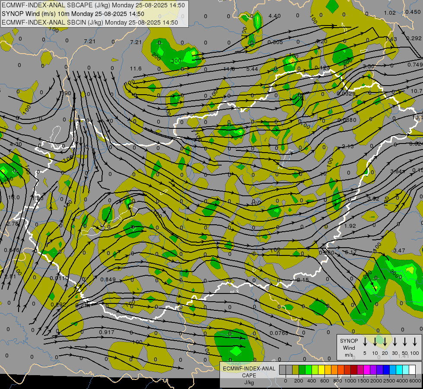Click the 6000 tick label on colorbar
423x389 pixels.
[415, 381]
